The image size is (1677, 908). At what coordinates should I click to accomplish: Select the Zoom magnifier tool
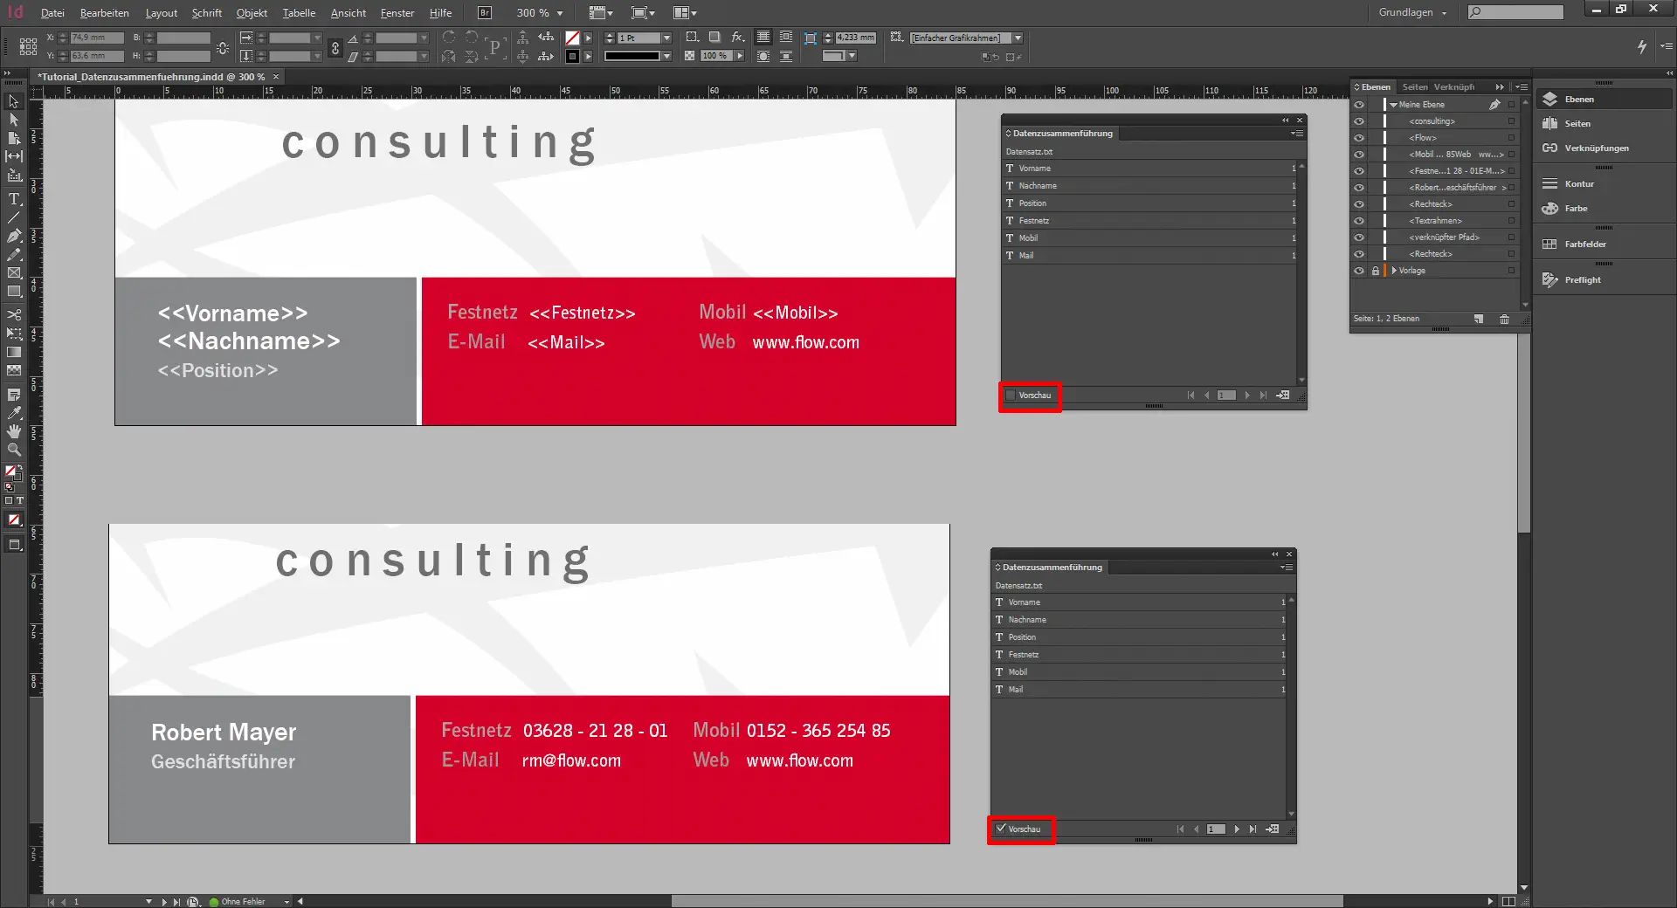pyautogui.click(x=14, y=450)
